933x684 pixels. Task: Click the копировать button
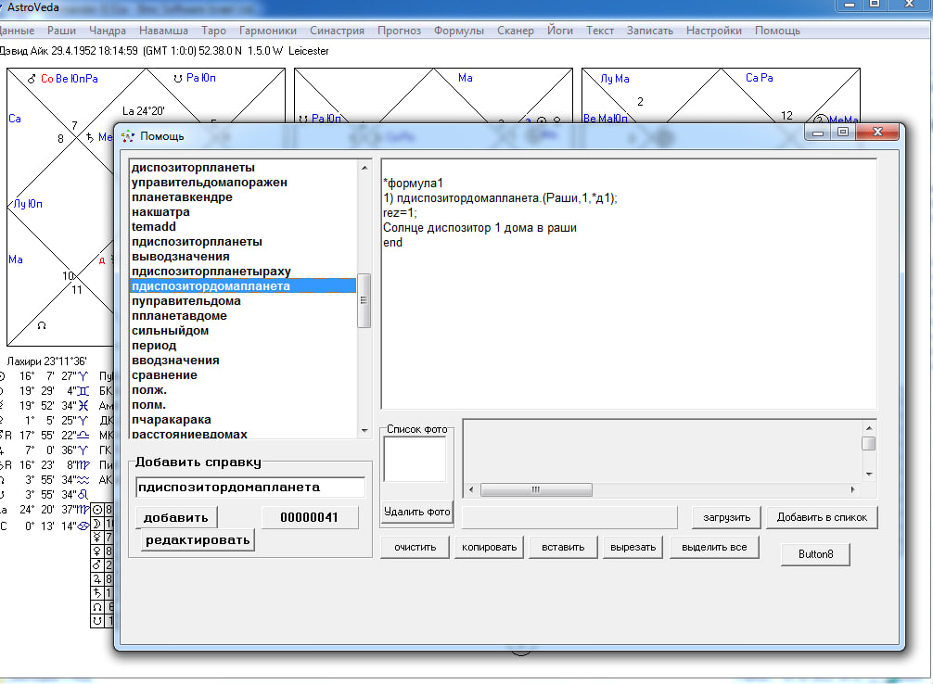click(488, 547)
